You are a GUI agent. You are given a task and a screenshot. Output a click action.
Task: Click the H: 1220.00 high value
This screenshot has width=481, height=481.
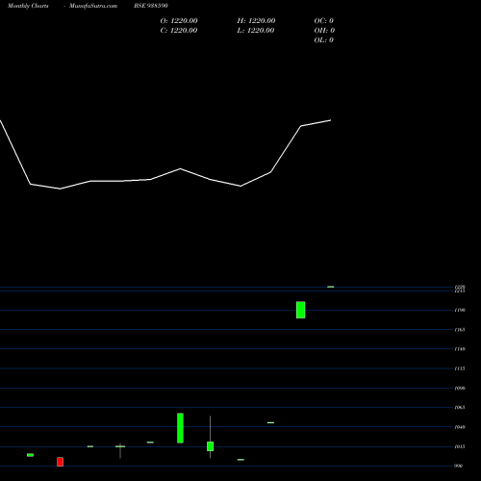(x=256, y=21)
